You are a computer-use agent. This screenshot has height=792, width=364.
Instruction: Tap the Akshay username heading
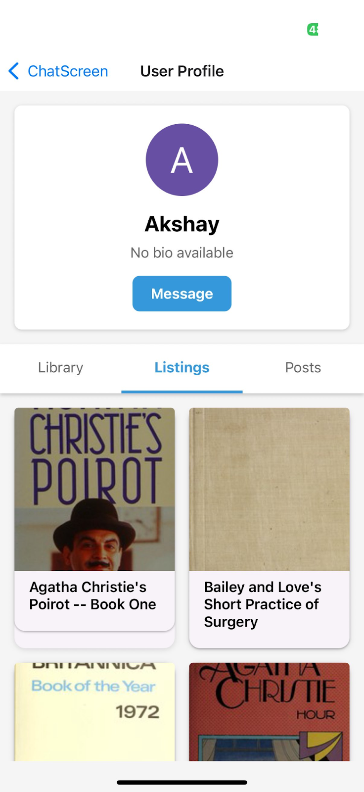coord(182,224)
